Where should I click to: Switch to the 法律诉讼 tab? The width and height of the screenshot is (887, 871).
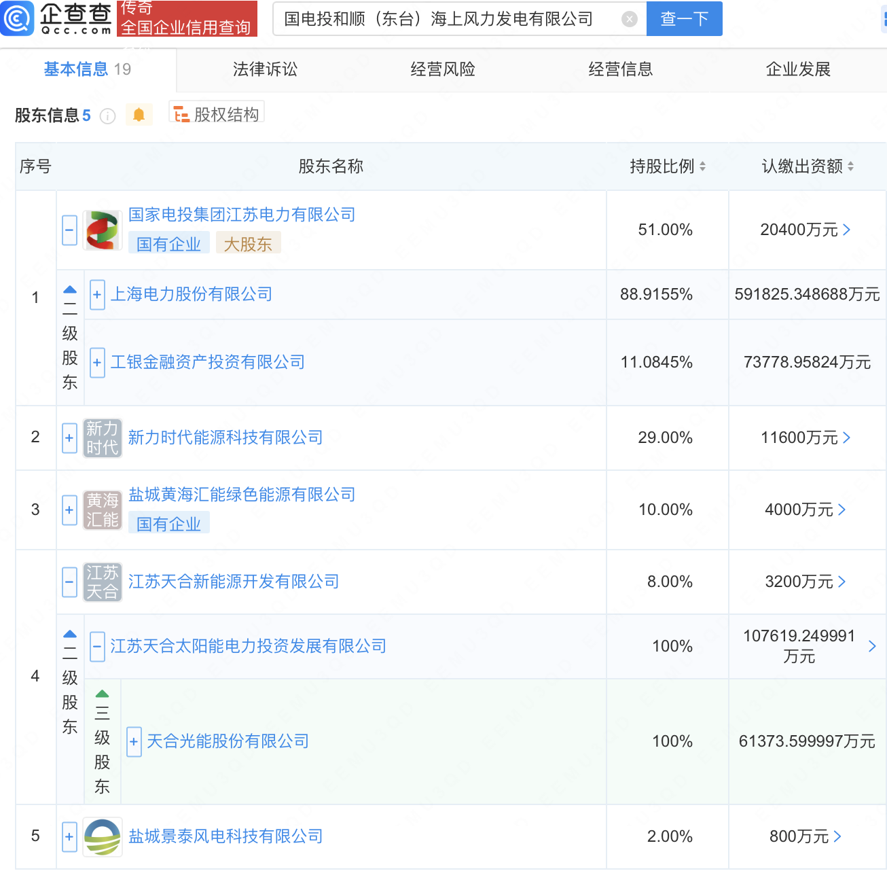pos(265,69)
